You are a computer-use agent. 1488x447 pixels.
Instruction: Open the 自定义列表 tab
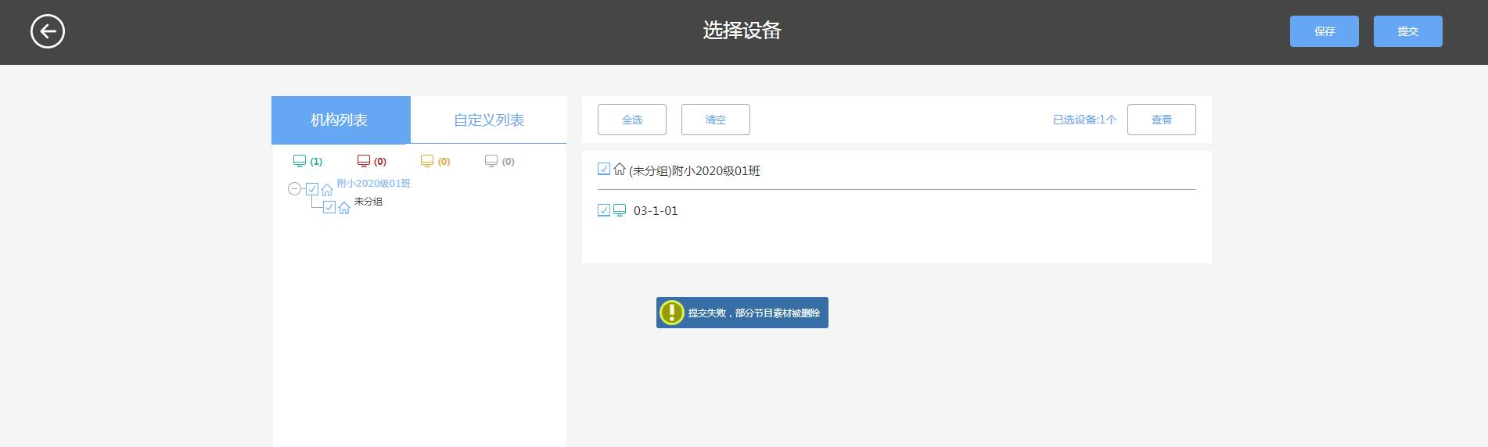tap(488, 120)
